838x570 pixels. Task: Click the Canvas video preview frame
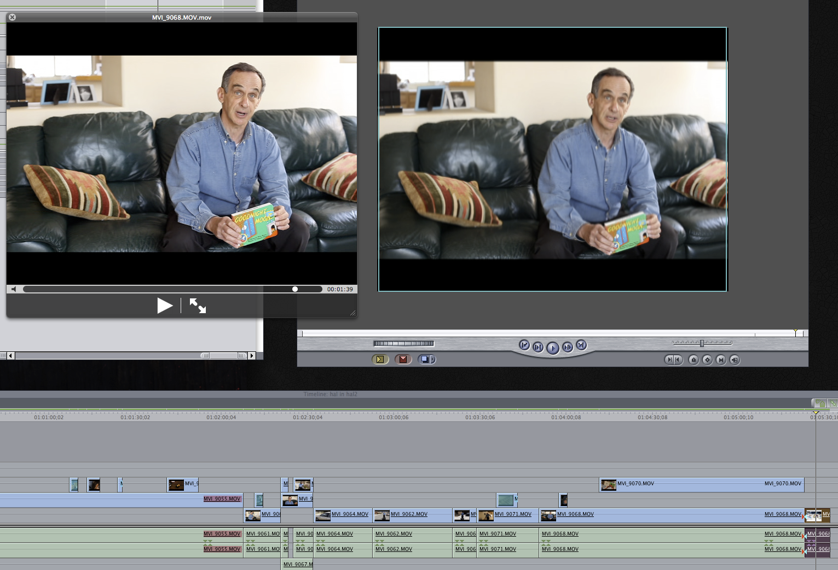click(x=553, y=159)
